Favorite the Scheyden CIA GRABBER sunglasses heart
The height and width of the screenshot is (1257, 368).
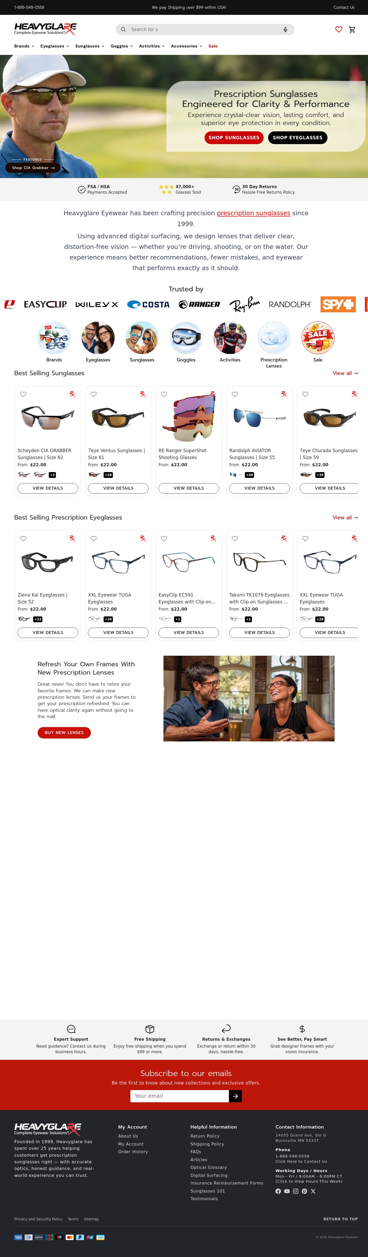pyautogui.click(x=23, y=394)
